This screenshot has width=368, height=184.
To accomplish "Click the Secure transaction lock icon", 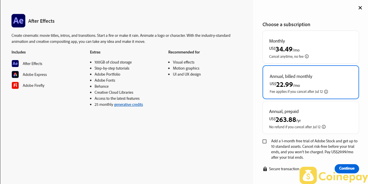I will pyautogui.click(x=265, y=169).
